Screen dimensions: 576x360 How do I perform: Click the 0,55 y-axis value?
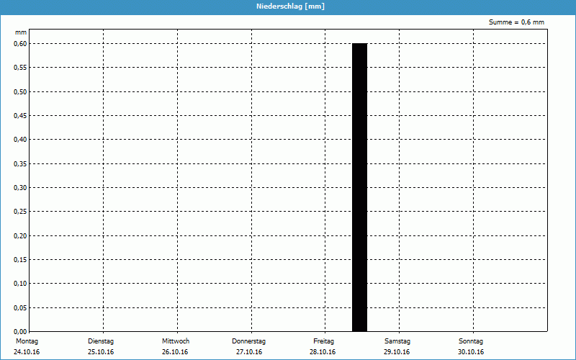point(20,68)
